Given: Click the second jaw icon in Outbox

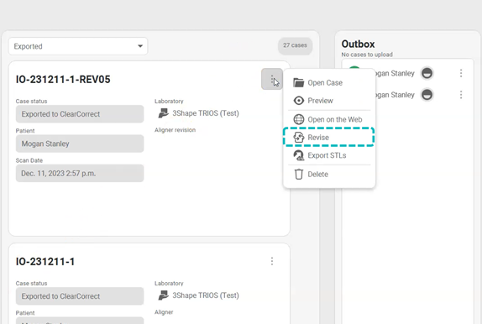Looking at the screenshot, I should point(427,95).
